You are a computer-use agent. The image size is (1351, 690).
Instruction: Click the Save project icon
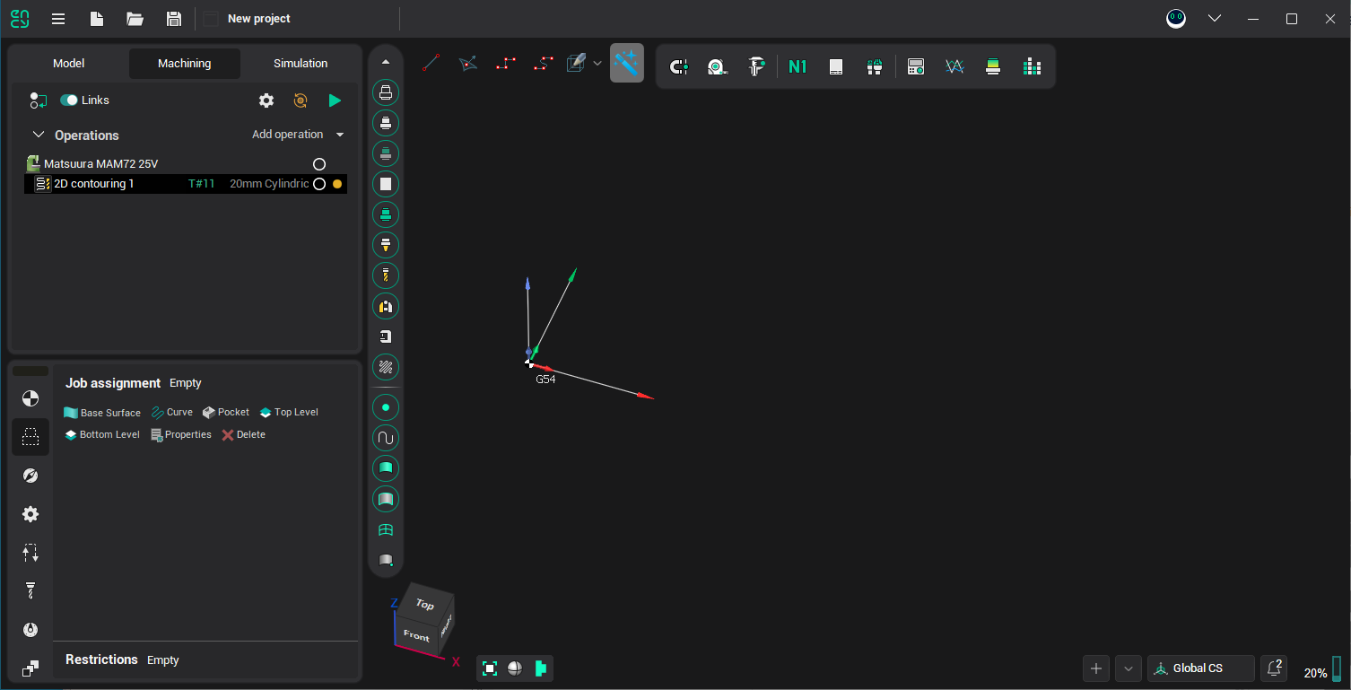174,19
